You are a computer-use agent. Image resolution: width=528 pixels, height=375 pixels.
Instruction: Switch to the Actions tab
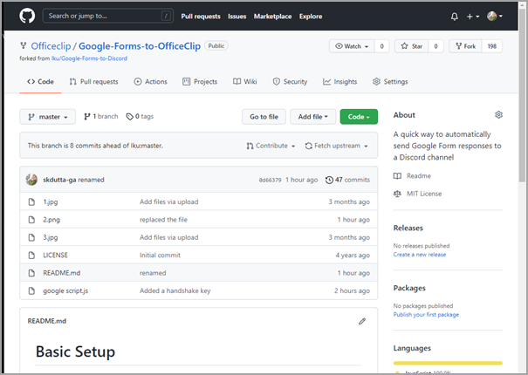[150, 81]
